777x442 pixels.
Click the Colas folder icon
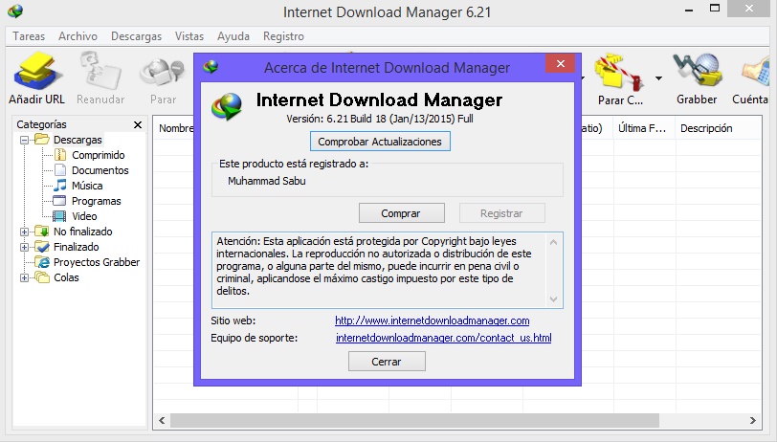pyautogui.click(x=42, y=277)
